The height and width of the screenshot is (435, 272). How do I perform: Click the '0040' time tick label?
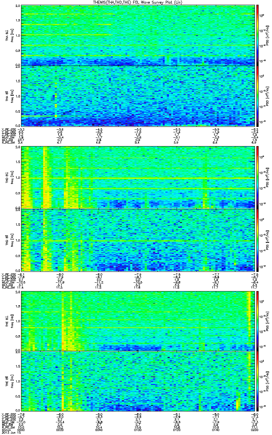click(99, 430)
